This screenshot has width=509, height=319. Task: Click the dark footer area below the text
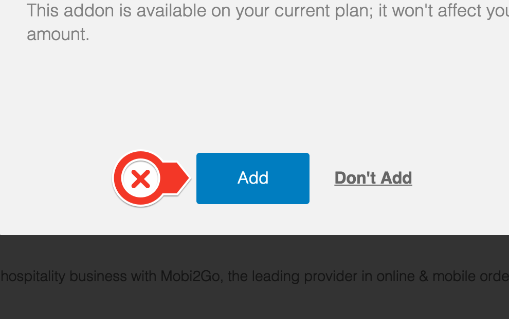tap(254, 303)
